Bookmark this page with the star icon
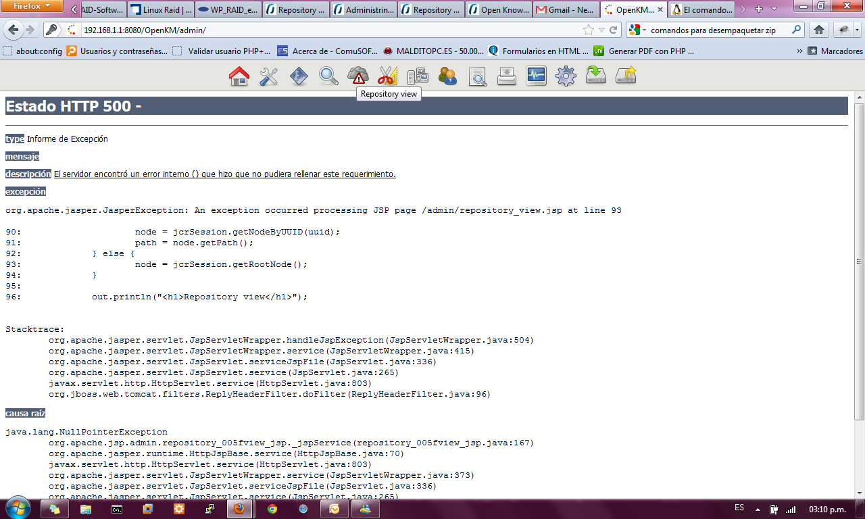This screenshot has height=519, width=865. (x=589, y=30)
